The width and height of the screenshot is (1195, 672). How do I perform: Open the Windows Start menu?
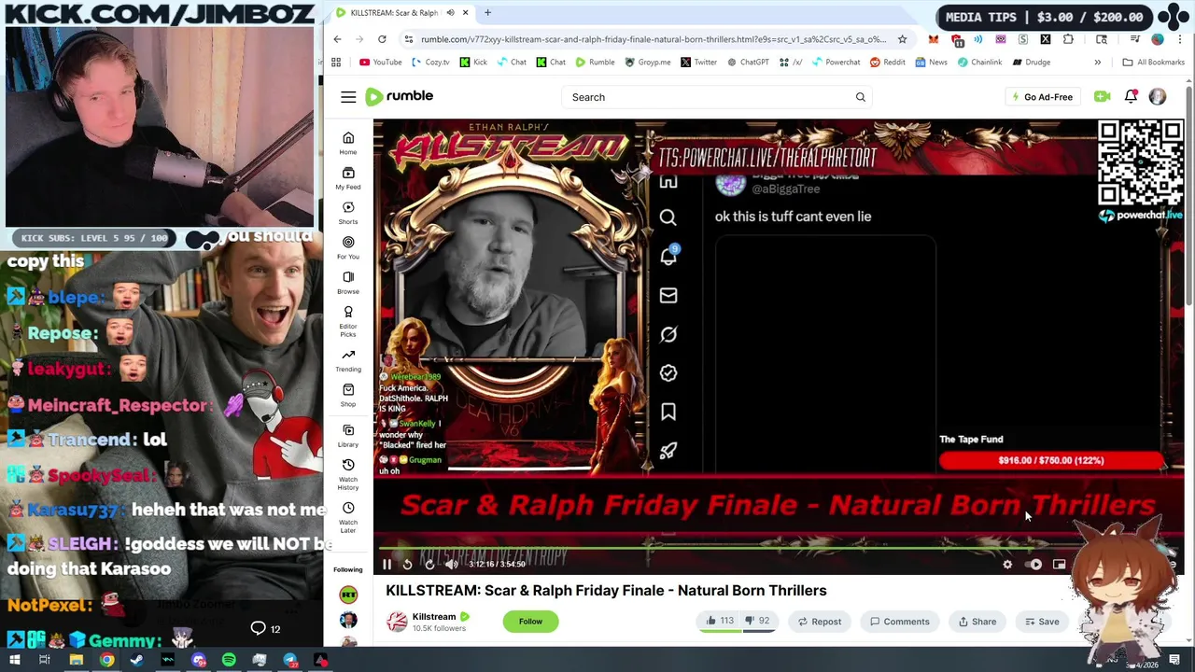click(14, 660)
